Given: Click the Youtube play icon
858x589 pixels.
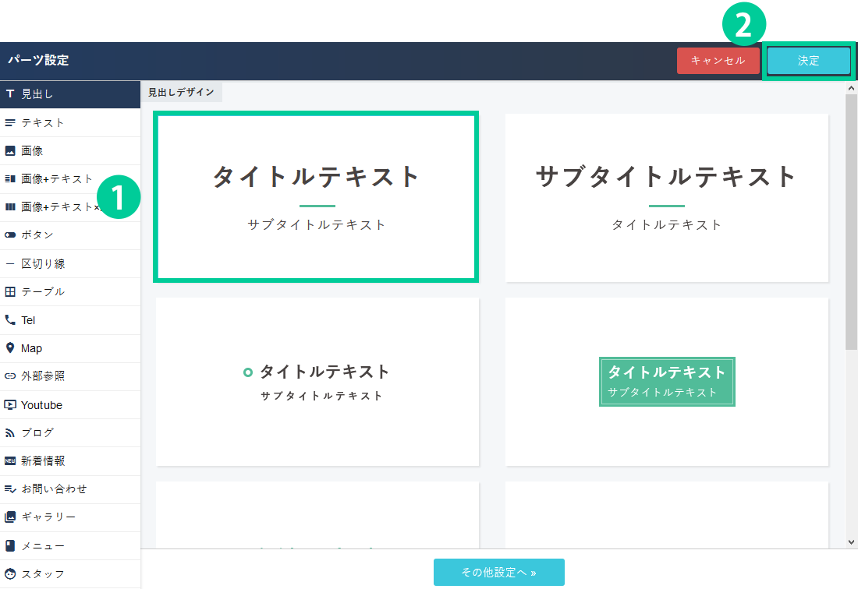Looking at the screenshot, I should coord(10,405).
